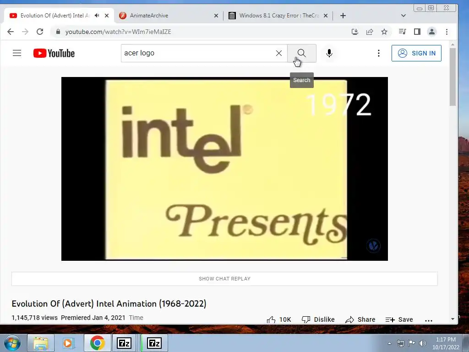Close the AnimateArchive tab
This screenshot has width=469, height=352.
tap(216, 16)
